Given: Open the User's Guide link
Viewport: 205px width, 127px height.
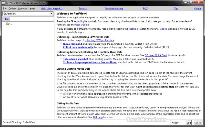Looking at the screenshot, I should click(82, 24).
